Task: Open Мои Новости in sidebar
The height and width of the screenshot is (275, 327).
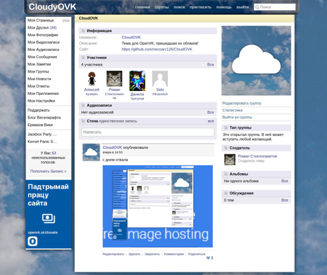Action: pos(39,78)
